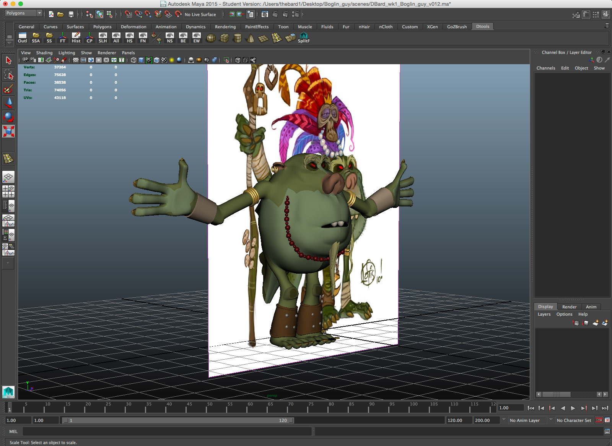Screen dimensions: 612x446
Task: Open the Script Editor icon
Action: coord(607,431)
